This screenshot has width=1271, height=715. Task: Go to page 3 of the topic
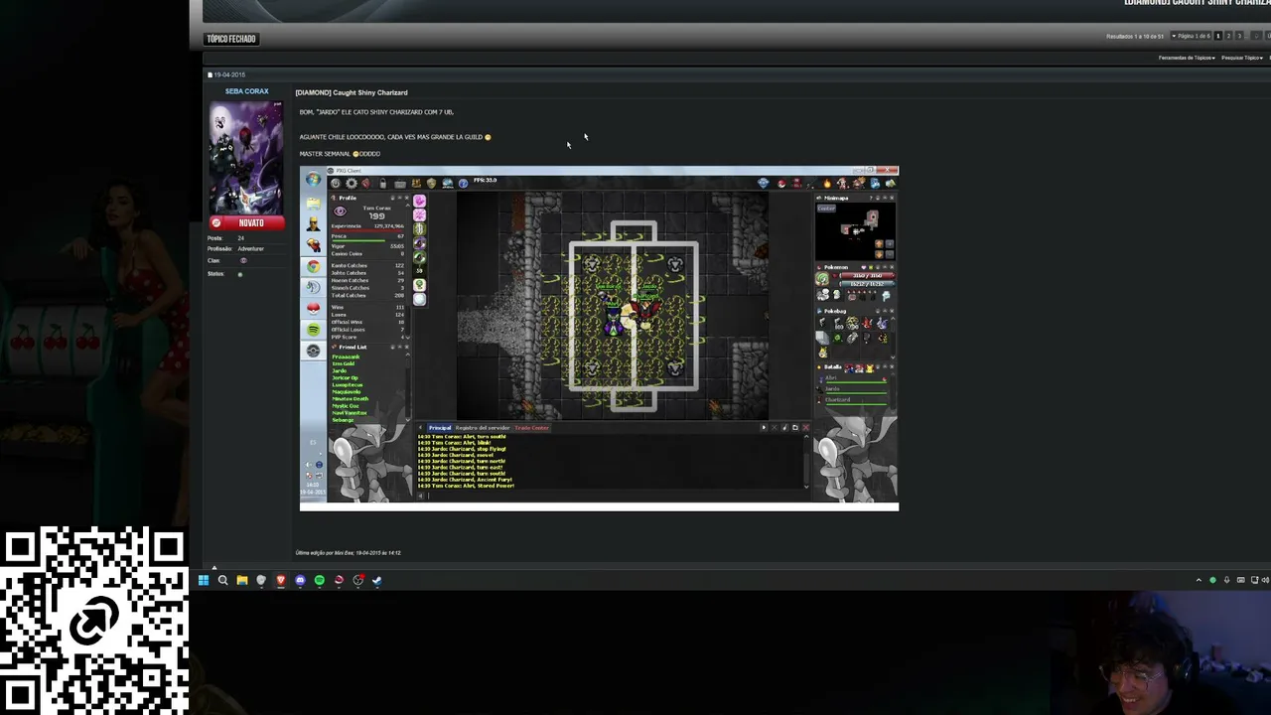(1238, 36)
